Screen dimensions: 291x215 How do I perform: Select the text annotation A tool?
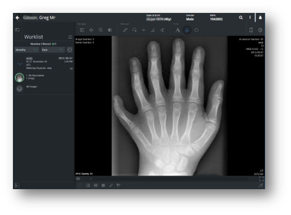178,30
